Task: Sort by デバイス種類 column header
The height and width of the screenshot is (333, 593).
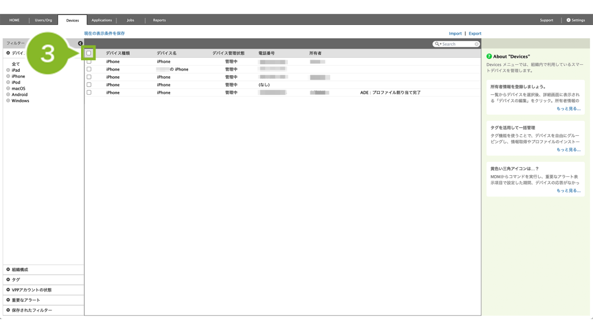Action: click(118, 53)
